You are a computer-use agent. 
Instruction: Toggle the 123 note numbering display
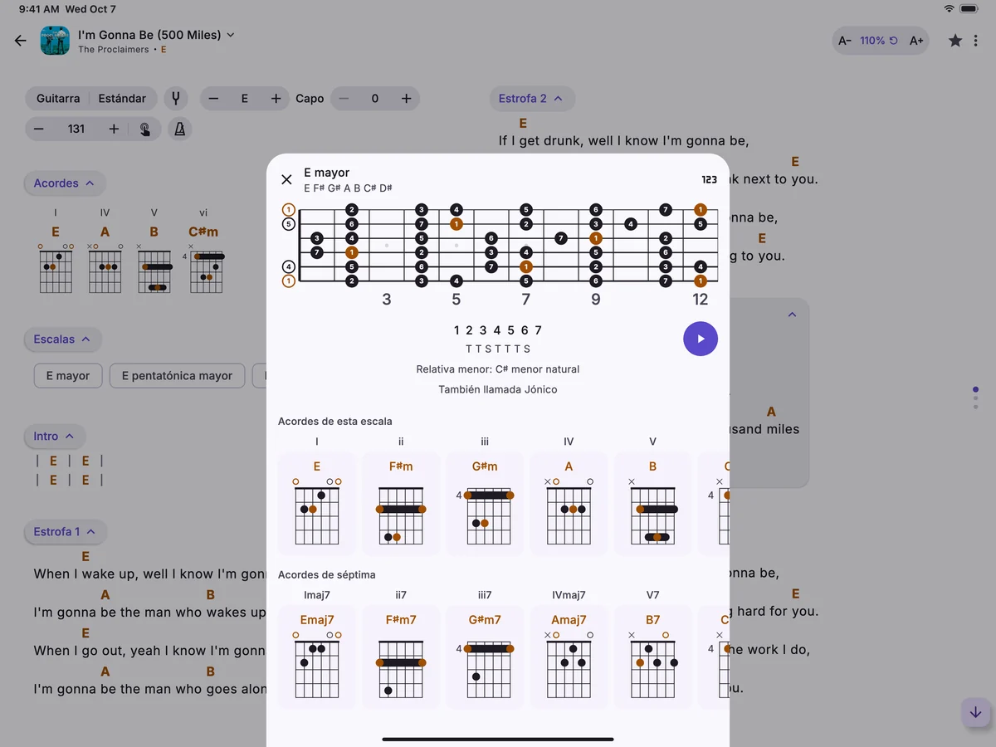point(709,179)
